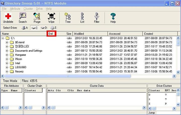
Task: Click Drive Clusters row for cluster 0
Action: [162, 95]
